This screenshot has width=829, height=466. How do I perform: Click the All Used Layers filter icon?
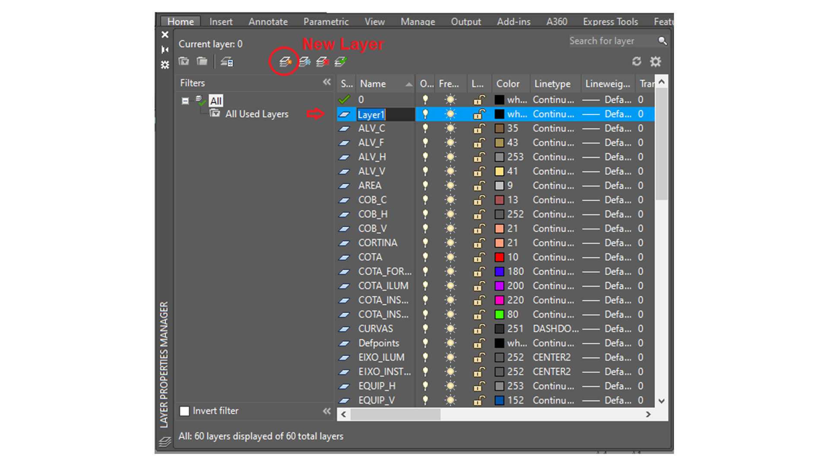[x=215, y=113]
